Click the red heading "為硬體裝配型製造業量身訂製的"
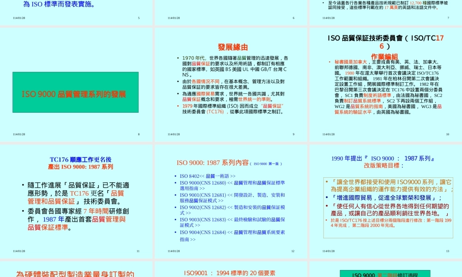Viewport: 462px width, 277px height. (75, 274)
